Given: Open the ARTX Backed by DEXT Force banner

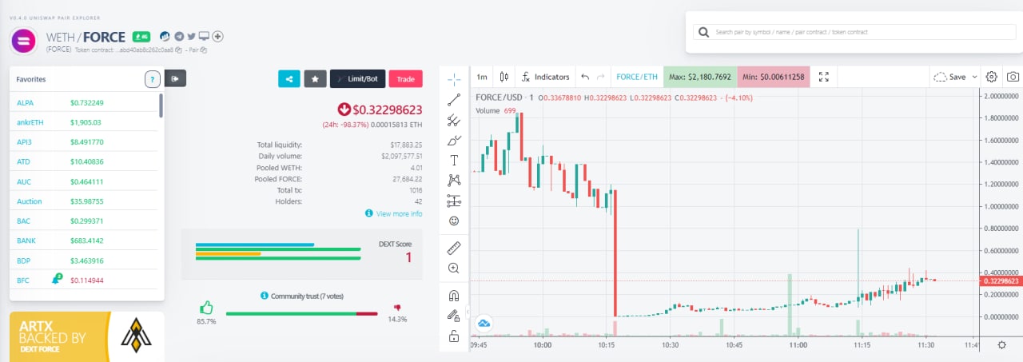Looking at the screenshot, I should coord(86,336).
